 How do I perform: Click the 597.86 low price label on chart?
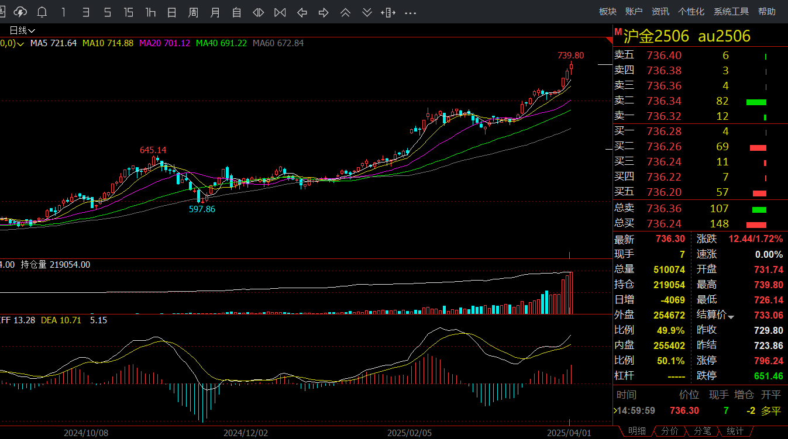click(202, 209)
